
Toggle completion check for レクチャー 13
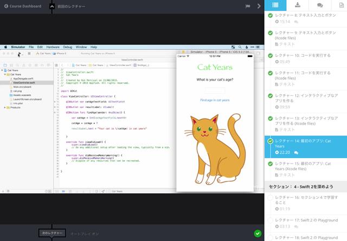click(270, 119)
